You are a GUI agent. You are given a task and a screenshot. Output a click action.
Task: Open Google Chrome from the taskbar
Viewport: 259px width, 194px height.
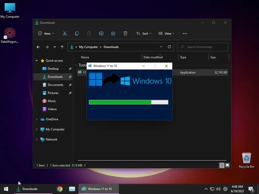pyautogui.click(x=60, y=189)
